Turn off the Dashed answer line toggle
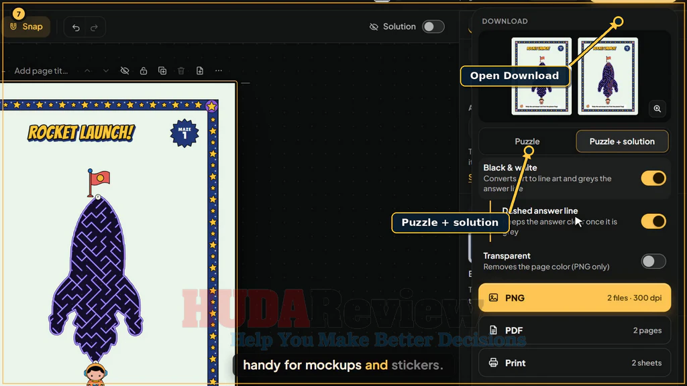 point(653,221)
